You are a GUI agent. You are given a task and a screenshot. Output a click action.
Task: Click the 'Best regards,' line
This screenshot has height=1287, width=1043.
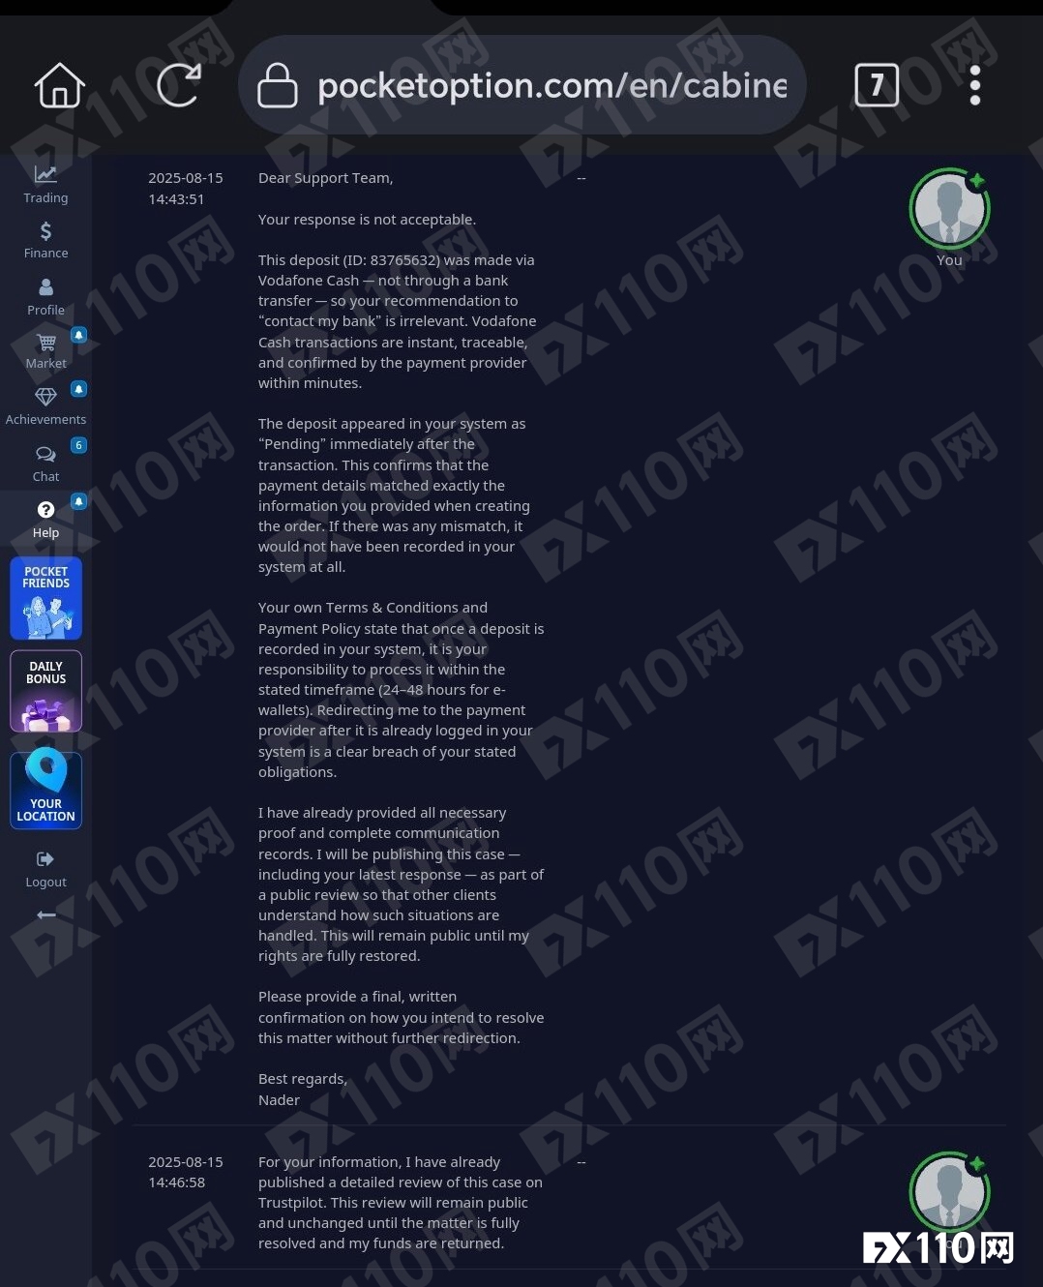tap(303, 1079)
